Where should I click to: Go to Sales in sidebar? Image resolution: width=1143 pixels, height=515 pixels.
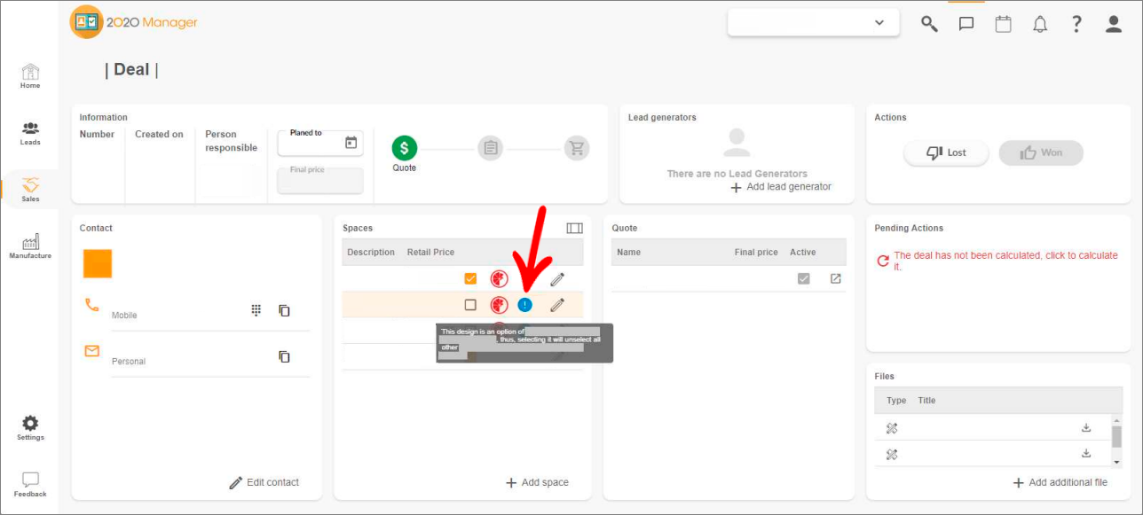tap(30, 190)
